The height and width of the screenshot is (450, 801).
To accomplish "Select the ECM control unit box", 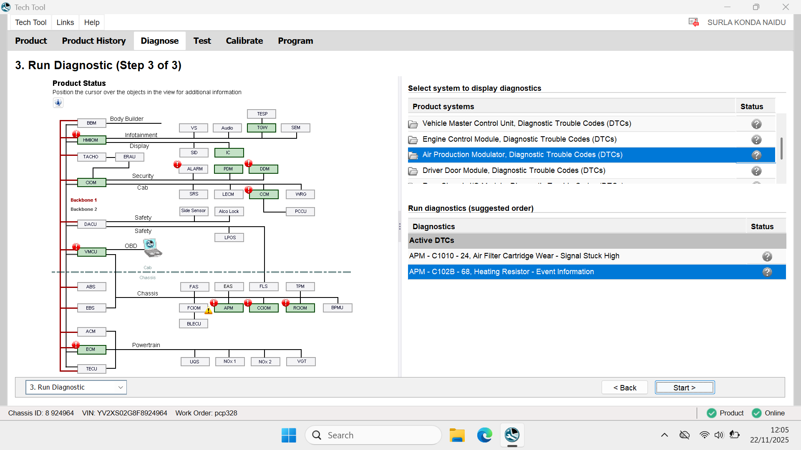I will [92, 350].
